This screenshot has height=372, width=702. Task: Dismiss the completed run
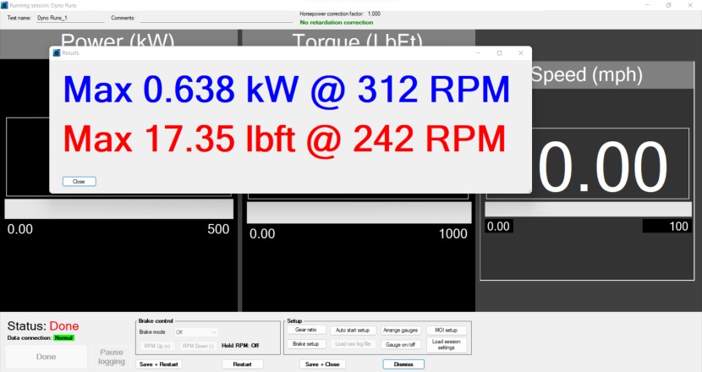point(403,364)
